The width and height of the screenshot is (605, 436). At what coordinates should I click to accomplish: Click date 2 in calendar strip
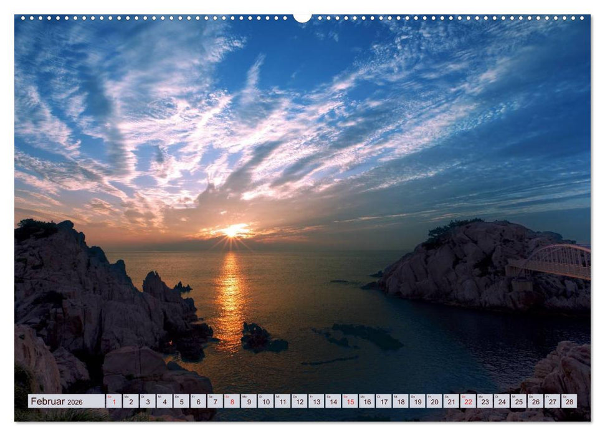tap(130, 402)
